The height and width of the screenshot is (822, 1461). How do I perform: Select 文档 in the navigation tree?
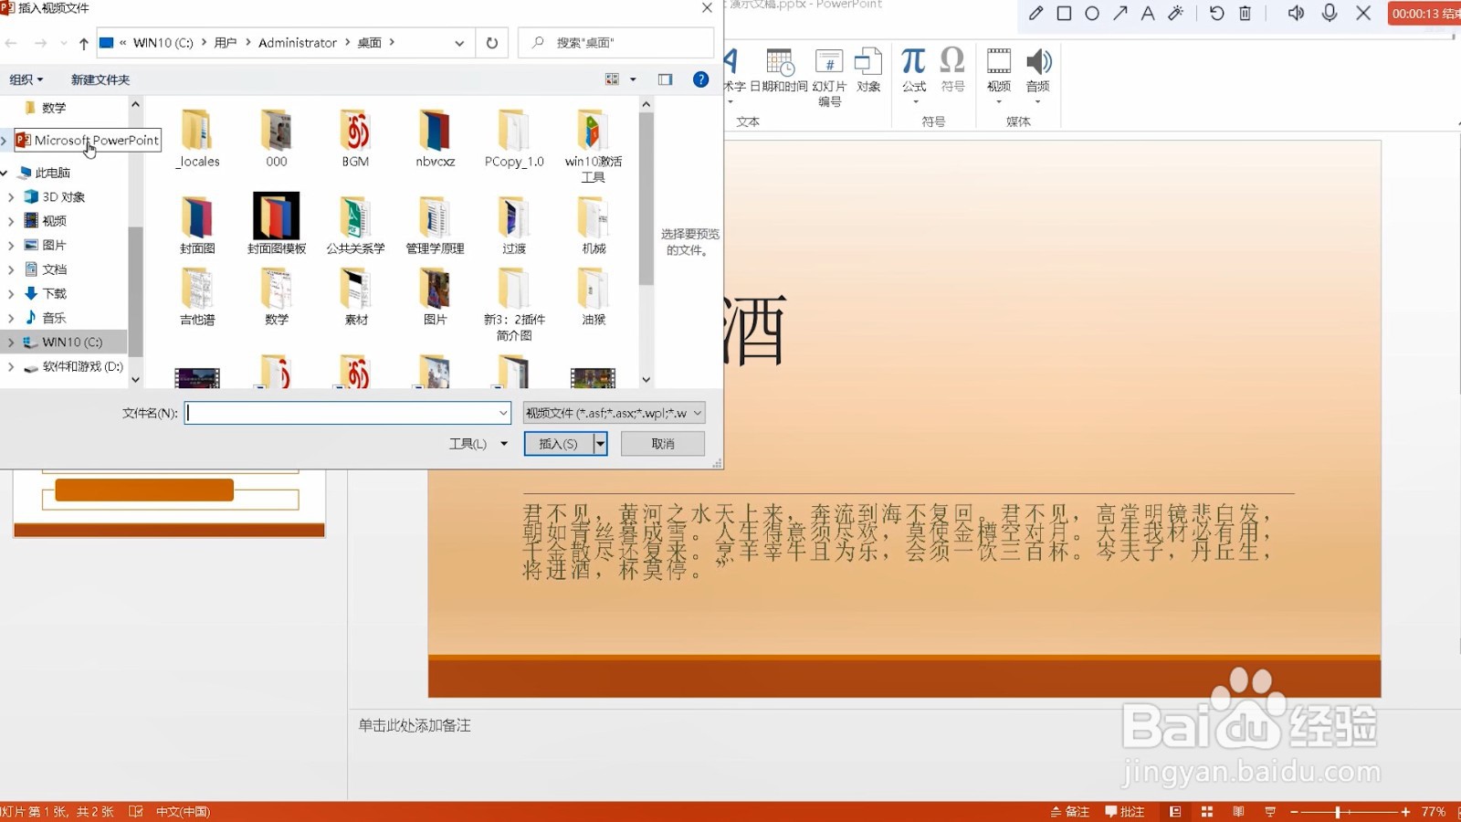(x=54, y=269)
